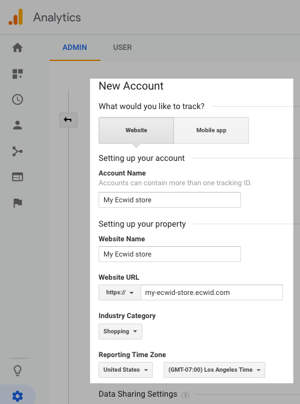Open the https:// protocol dropdown
The image size is (300, 404).
[x=120, y=292]
